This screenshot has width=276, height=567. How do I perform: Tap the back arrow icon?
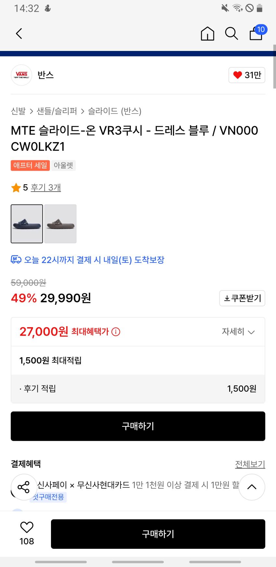(19, 33)
